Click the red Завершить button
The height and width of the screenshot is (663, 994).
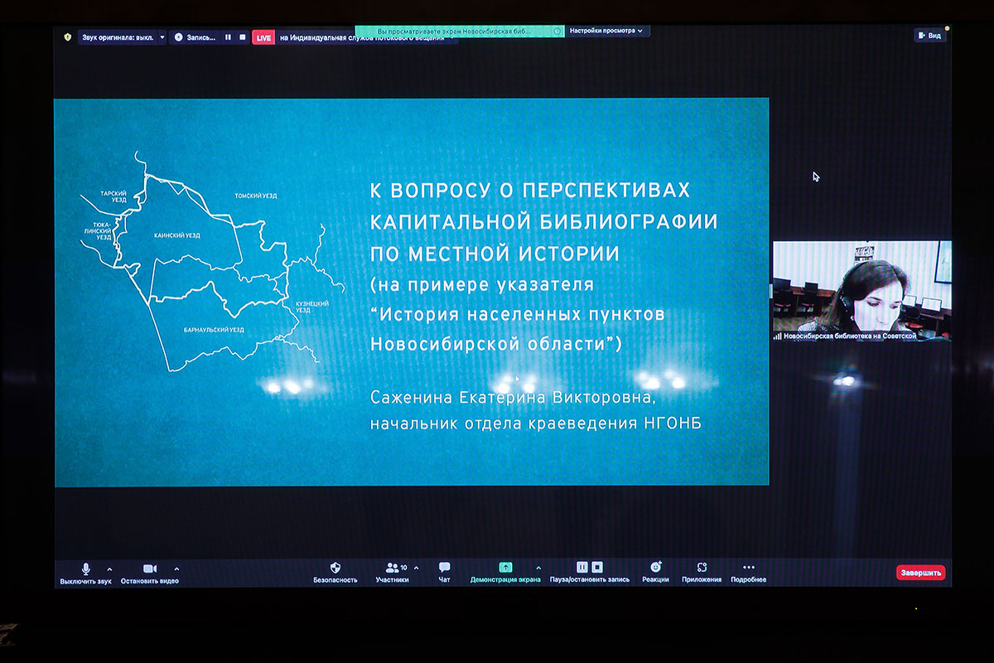click(x=920, y=573)
